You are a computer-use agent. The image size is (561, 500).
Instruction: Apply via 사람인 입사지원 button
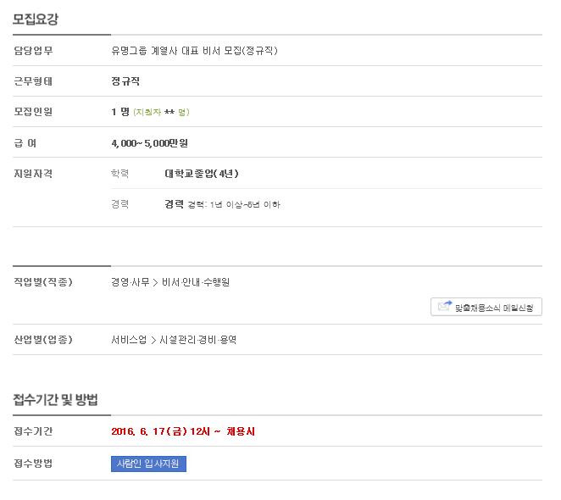pyautogui.click(x=148, y=464)
